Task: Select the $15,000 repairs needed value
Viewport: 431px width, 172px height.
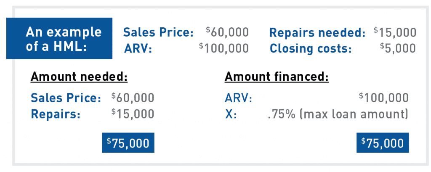Action: (x=395, y=32)
